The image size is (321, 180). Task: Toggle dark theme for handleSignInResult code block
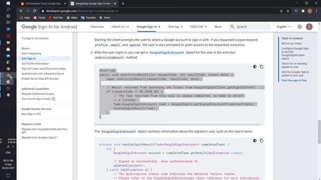[x=255, y=140]
